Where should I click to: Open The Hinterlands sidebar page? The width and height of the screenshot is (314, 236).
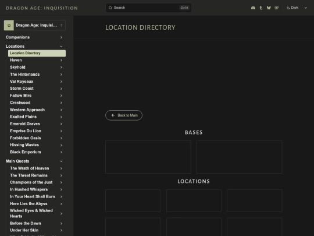tap(25, 75)
